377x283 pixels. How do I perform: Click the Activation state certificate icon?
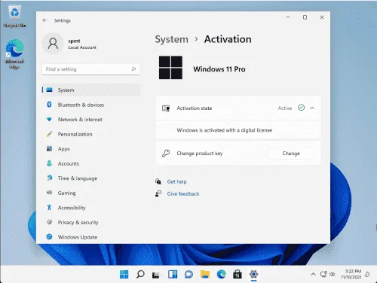(x=166, y=108)
